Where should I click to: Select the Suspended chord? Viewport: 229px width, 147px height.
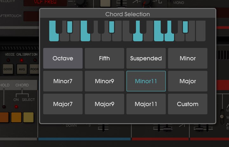coord(146,58)
